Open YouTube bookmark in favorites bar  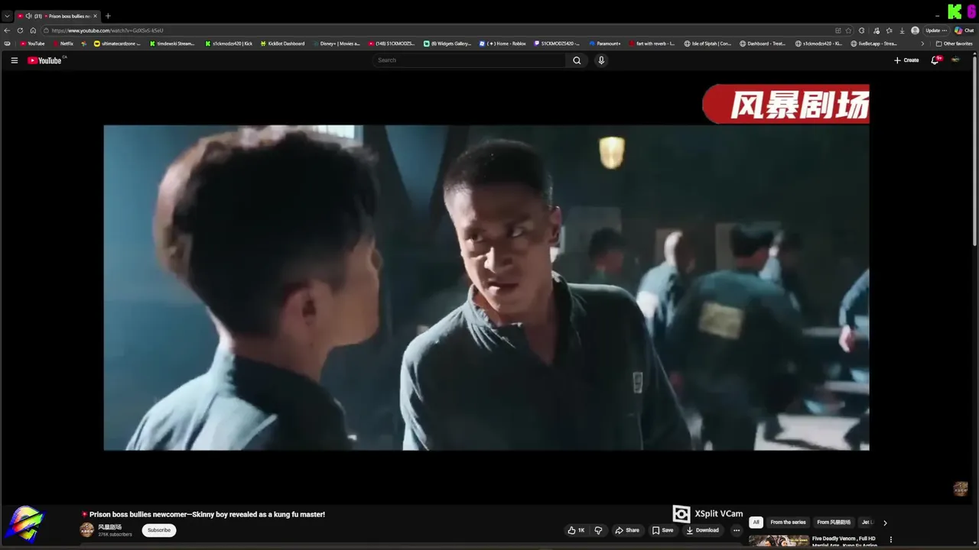tap(32, 44)
